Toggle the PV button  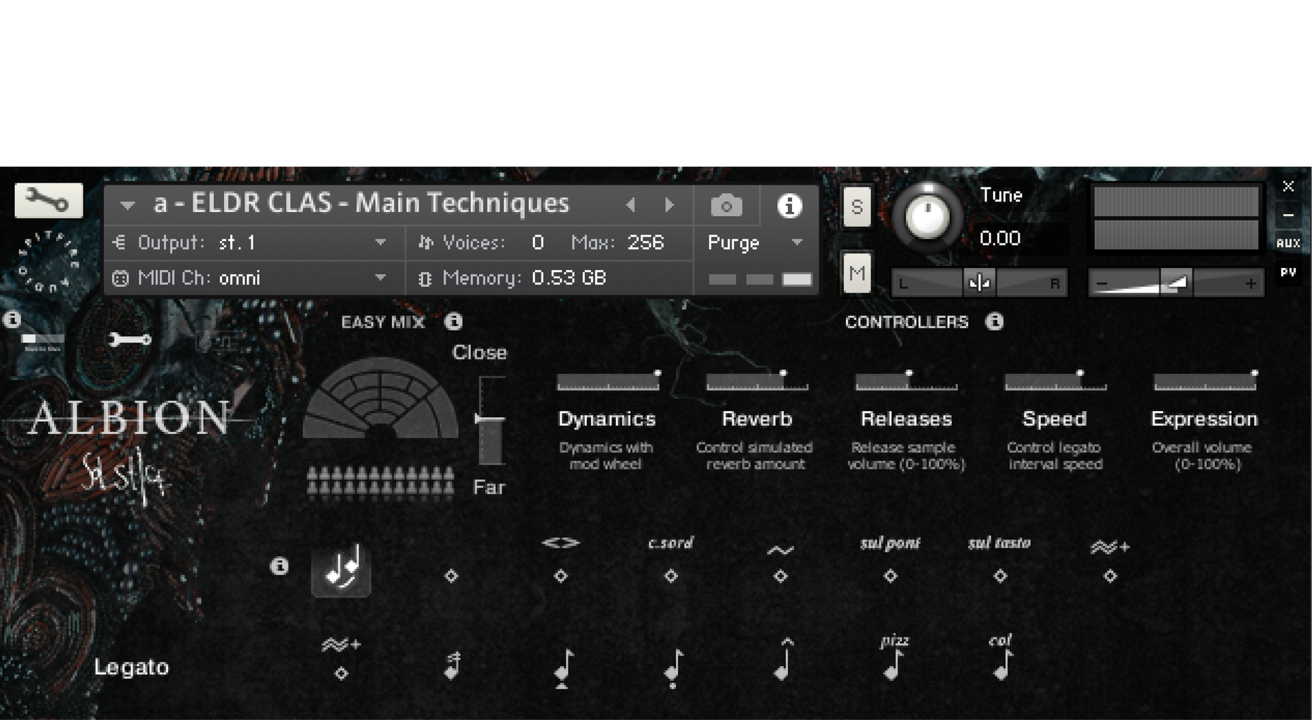(1288, 272)
